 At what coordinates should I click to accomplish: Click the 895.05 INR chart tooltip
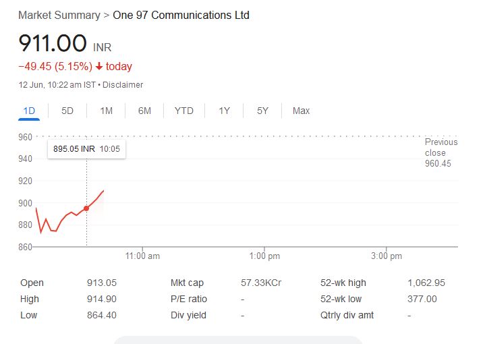pos(86,148)
